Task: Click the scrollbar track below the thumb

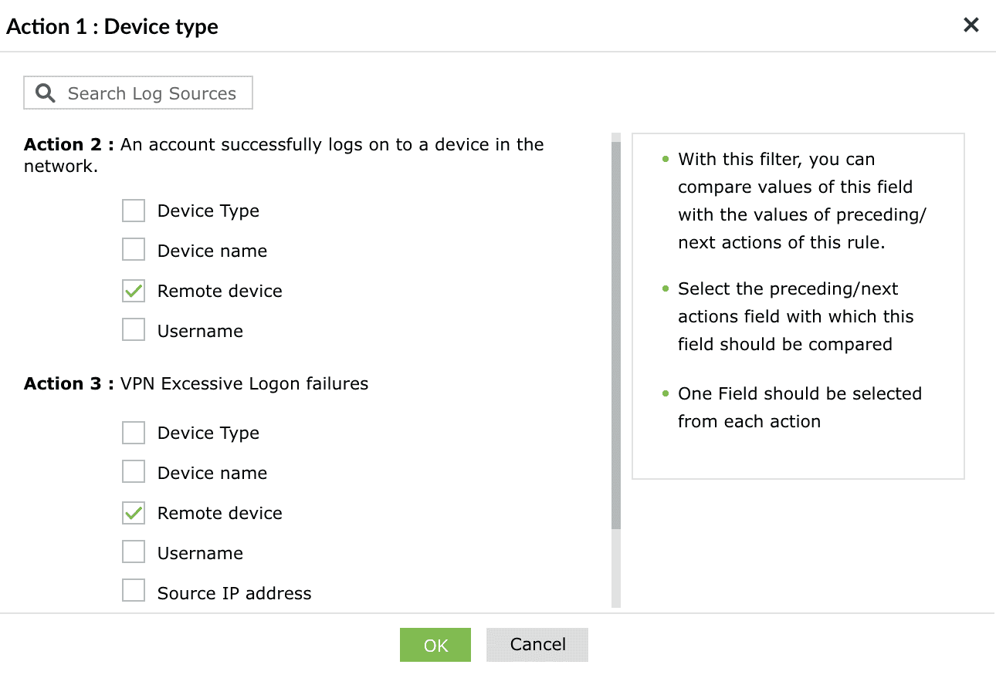Action: pos(615,569)
